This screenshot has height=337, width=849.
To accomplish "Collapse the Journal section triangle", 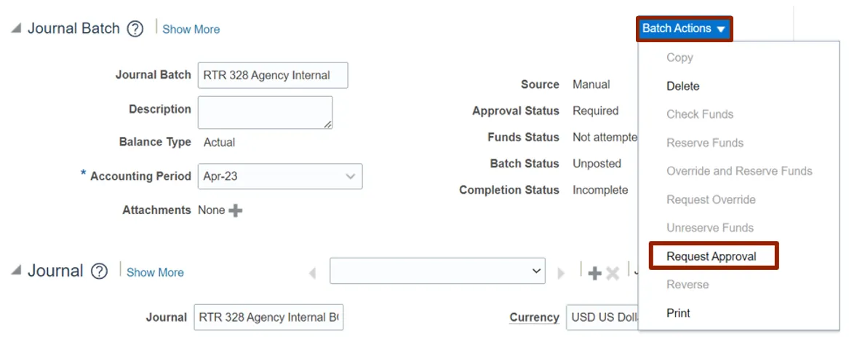I will click(x=15, y=271).
